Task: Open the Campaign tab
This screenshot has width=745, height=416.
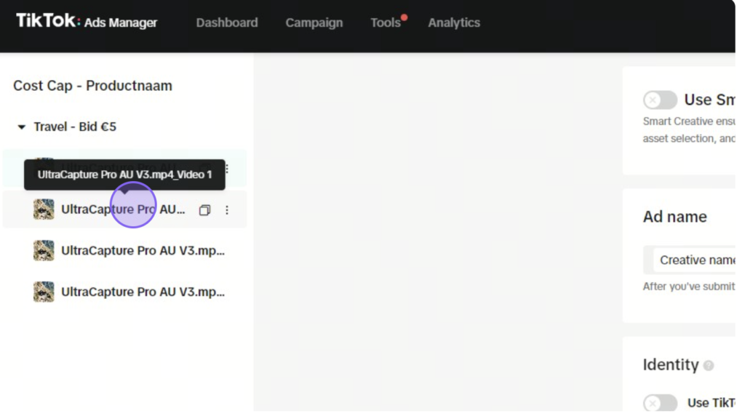Action: [314, 23]
